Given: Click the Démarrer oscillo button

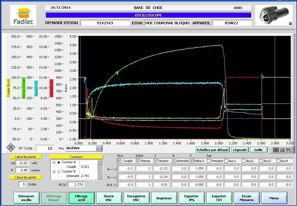Looking at the screenshot, I should [x=26, y=198].
